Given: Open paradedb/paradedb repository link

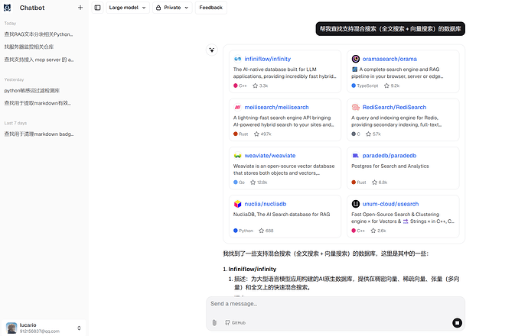Looking at the screenshot, I should point(389,156).
